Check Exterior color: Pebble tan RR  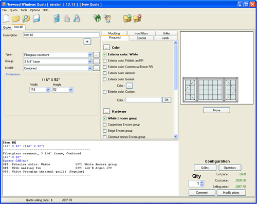[105, 60]
